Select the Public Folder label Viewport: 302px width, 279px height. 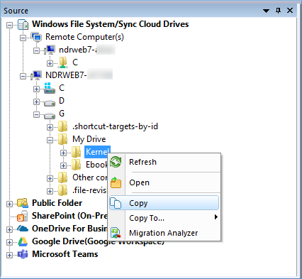click(x=57, y=203)
